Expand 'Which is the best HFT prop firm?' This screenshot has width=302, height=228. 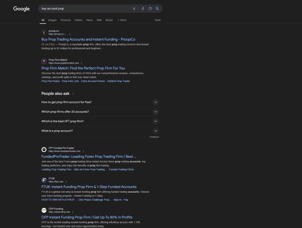(x=100, y=121)
